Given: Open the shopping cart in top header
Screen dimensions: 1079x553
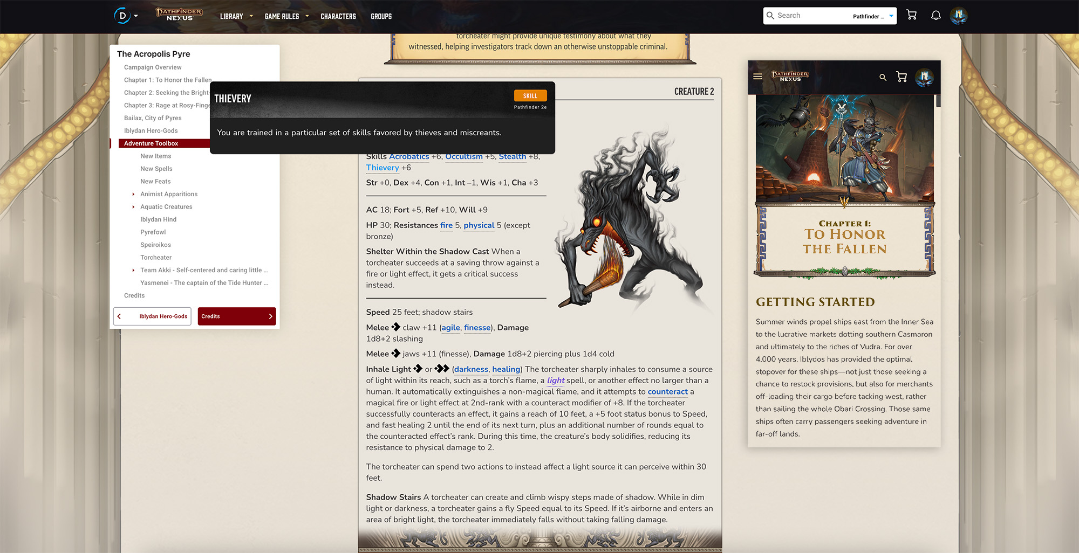Looking at the screenshot, I should pos(912,15).
